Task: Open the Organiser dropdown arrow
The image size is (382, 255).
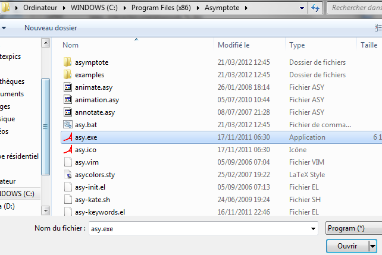Action: tap(4, 28)
